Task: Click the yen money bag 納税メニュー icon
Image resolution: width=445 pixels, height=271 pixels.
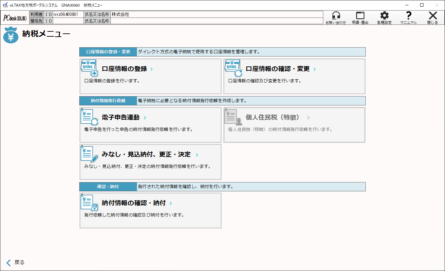Action: (11, 36)
